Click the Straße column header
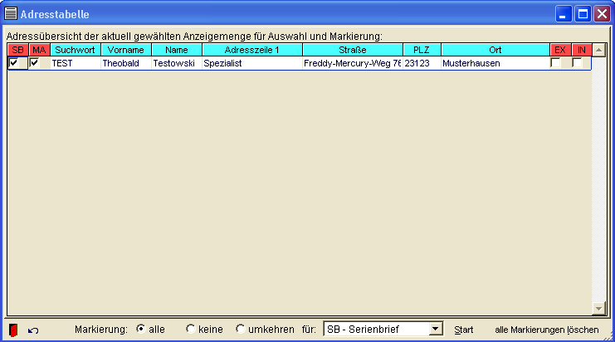 (353, 50)
